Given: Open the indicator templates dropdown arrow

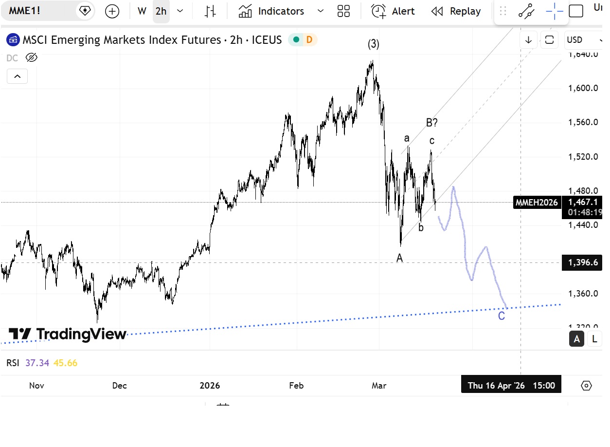Looking at the screenshot, I should point(320,11).
